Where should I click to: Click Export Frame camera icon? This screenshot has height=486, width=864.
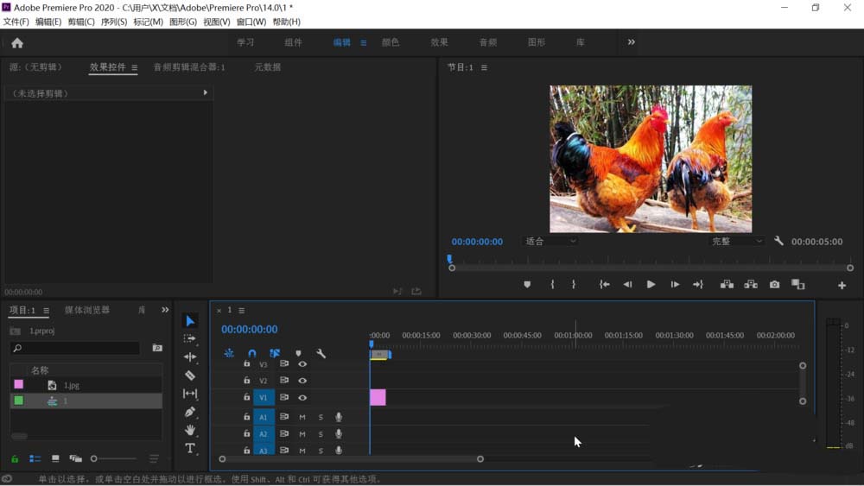pyautogui.click(x=774, y=285)
